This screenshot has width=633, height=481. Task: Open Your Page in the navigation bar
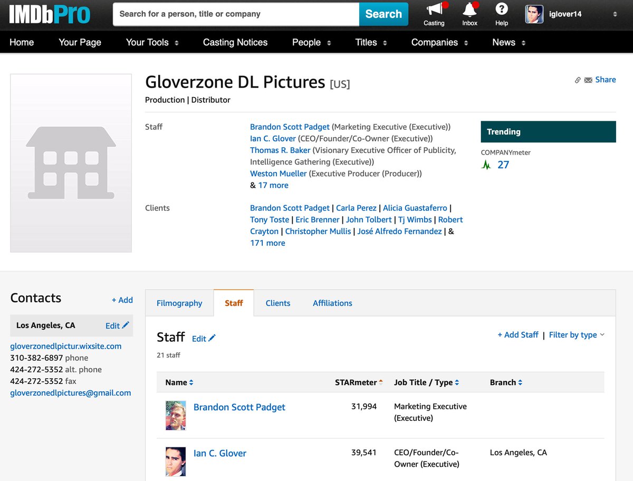tap(80, 42)
